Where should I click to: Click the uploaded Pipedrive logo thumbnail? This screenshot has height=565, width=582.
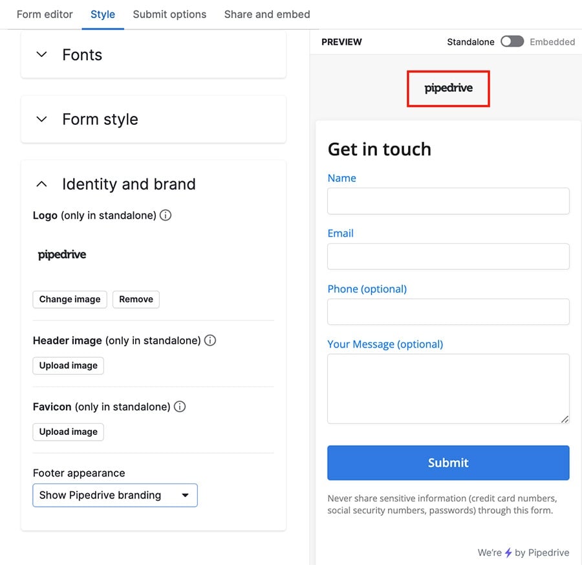click(x=62, y=255)
